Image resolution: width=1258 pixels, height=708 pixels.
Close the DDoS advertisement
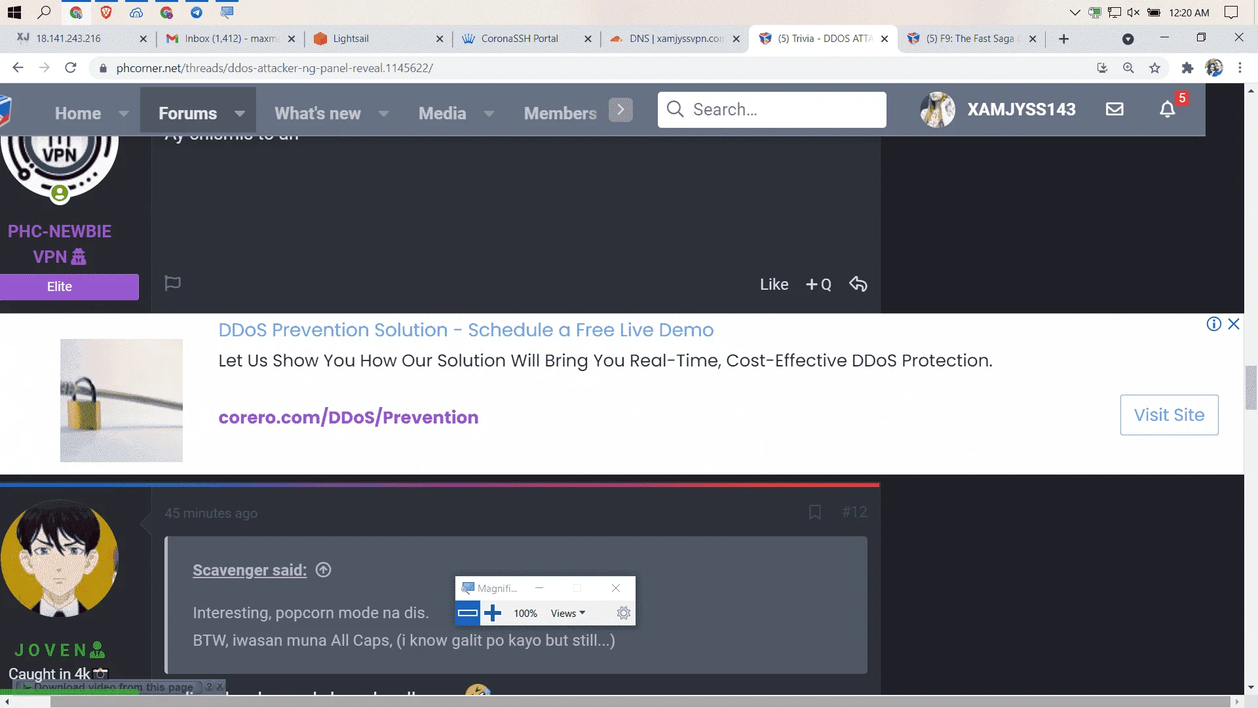1234,324
